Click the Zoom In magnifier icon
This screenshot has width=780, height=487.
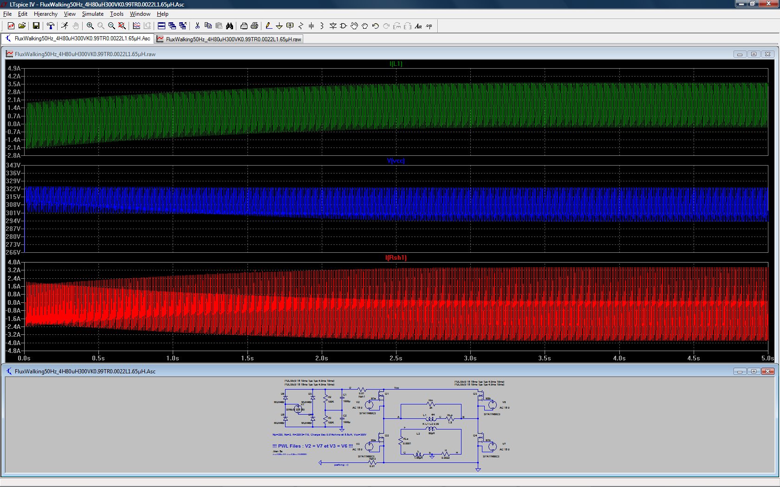pos(90,26)
